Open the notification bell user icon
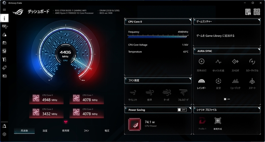 (x=4, y=126)
